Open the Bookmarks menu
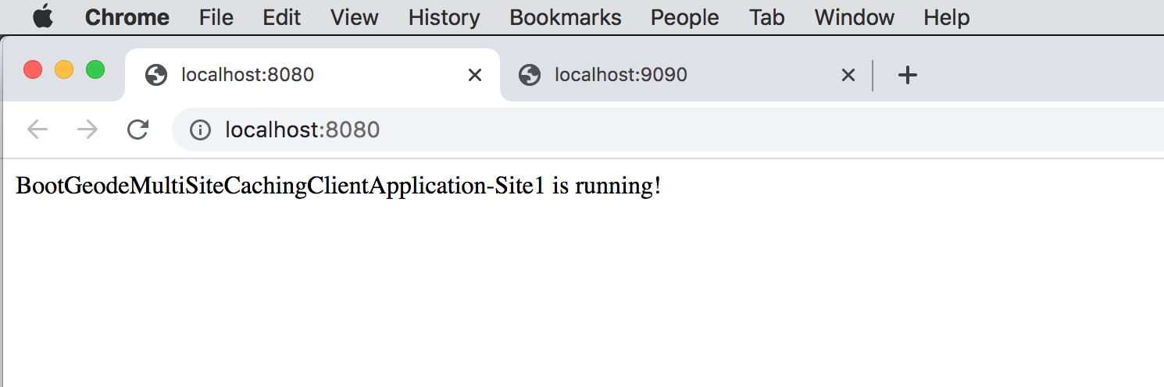Image resolution: width=1164 pixels, height=387 pixels. point(566,17)
